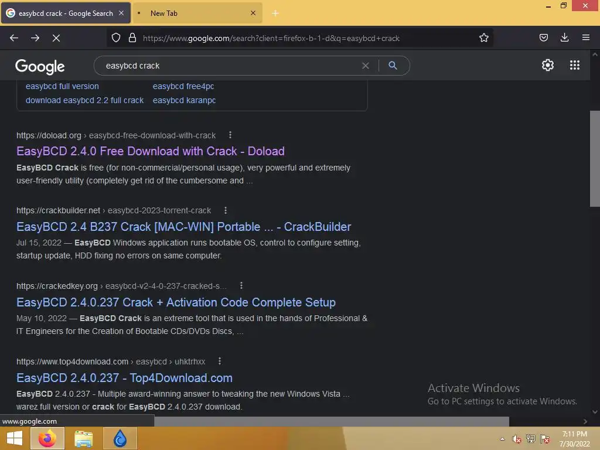Click the site security padlock icon
The height and width of the screenshot is (450, 600).
(132, 38)
